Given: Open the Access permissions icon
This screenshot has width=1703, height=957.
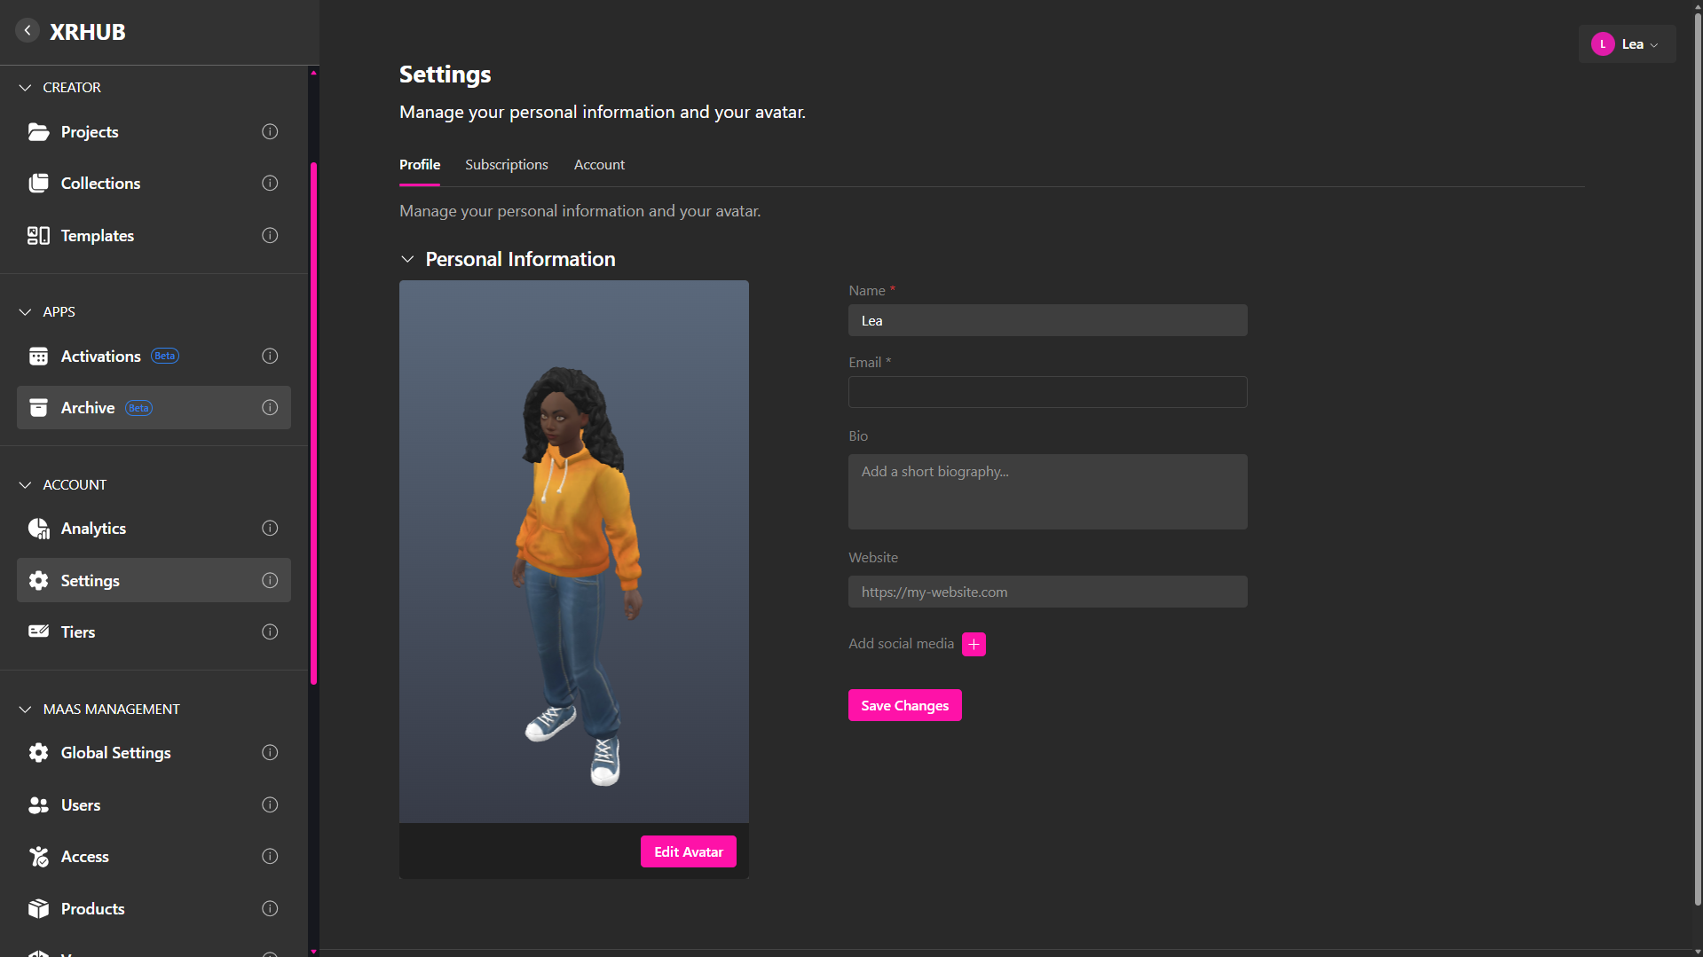Looking at the screenshot, I should click(x=39, y=856).
